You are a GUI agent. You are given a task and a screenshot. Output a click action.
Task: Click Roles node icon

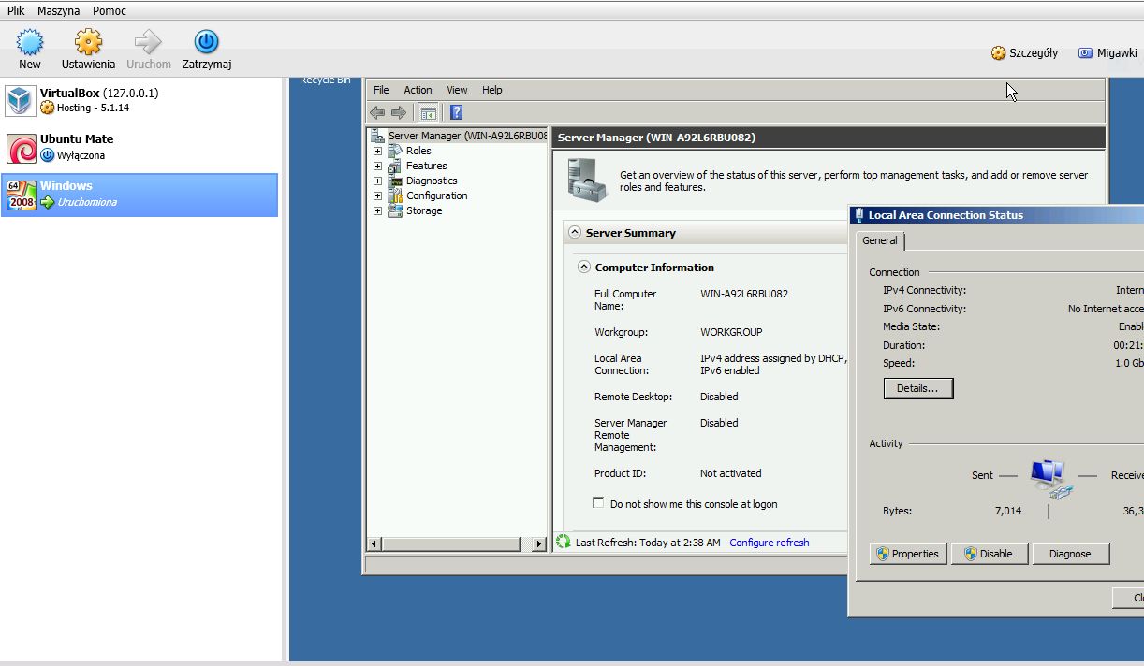pyautogui.click(x=395, y=151)
